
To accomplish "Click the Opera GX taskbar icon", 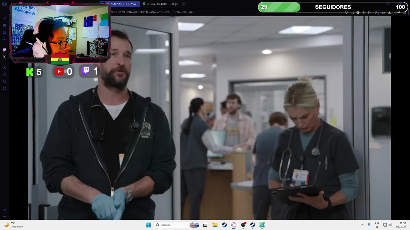I will [x=234, y=225].
